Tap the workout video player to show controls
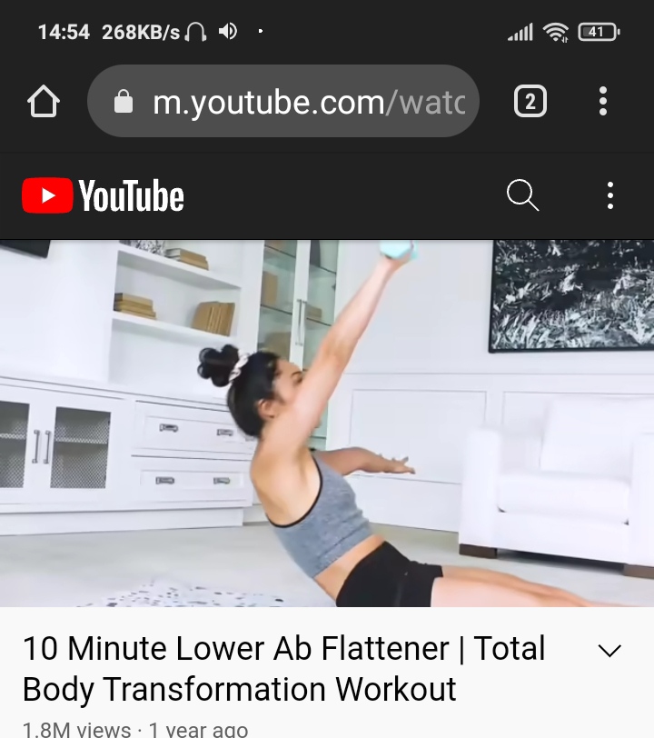This screenshot has height=738, width=654. click(x=327, y=424)
